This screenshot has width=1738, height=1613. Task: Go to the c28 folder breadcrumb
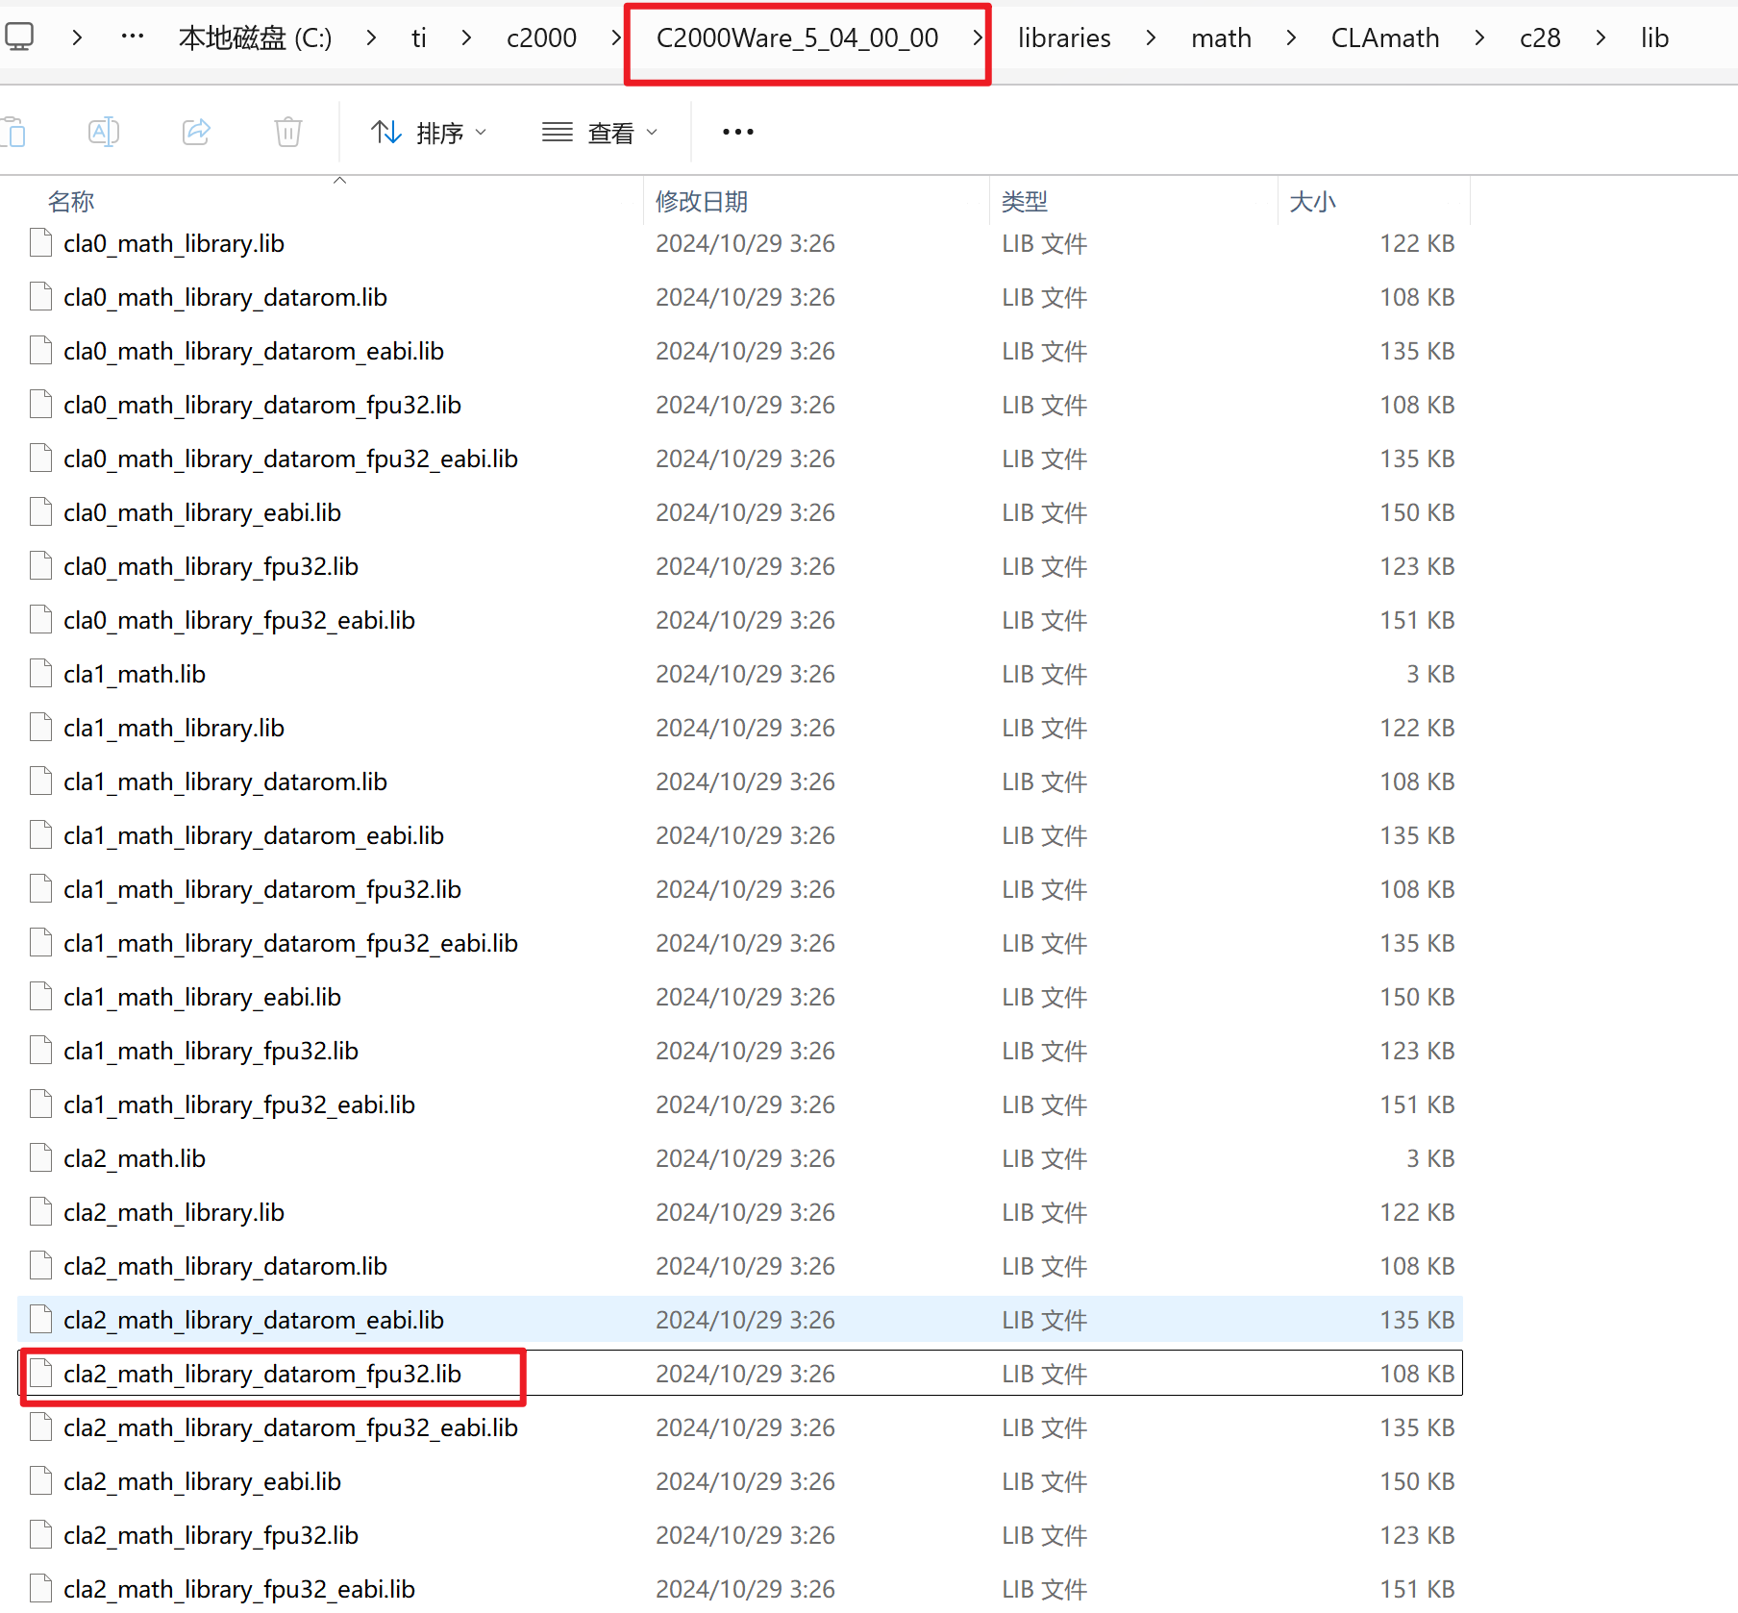click(1540, 37)
